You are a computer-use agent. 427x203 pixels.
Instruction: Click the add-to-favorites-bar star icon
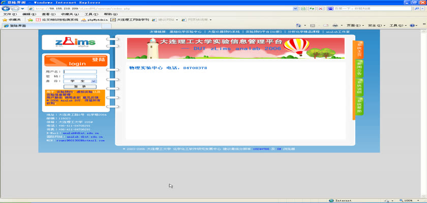(x=30, y=20)
